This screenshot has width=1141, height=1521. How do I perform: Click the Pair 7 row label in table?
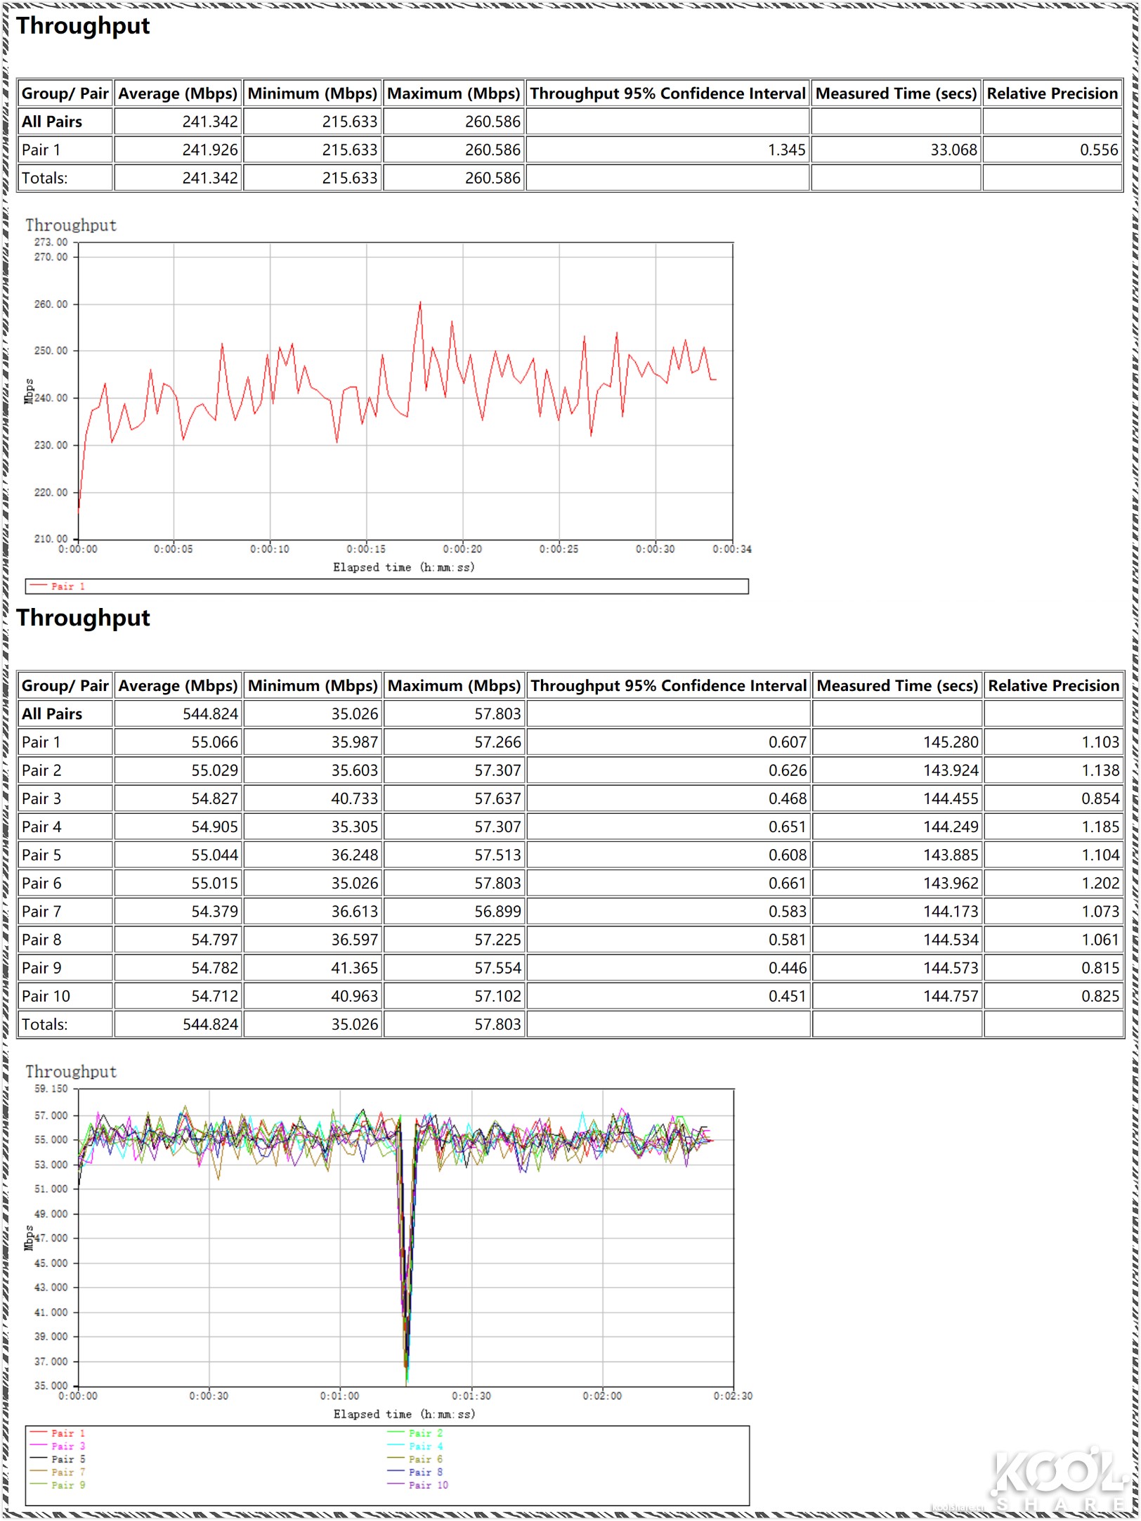[41, 911]
